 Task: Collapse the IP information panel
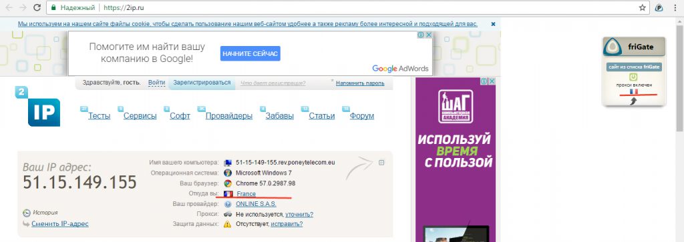coord(381,163)
